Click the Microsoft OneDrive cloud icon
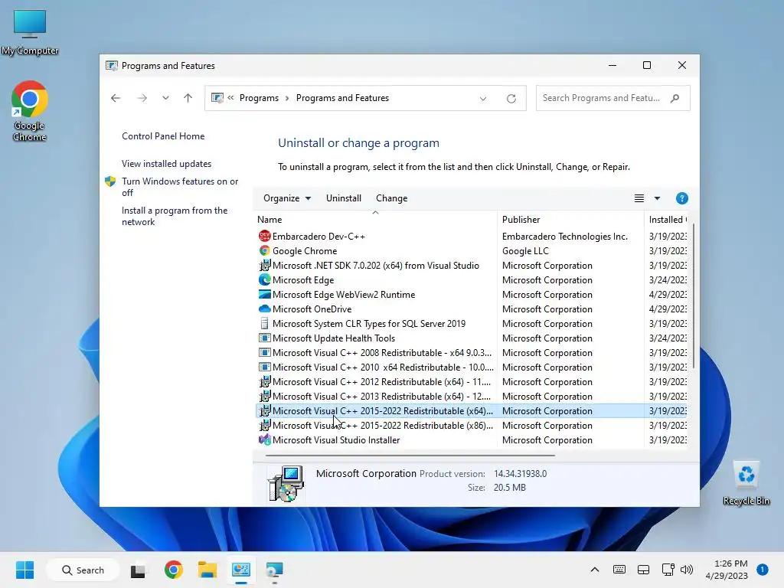 (x=264, y=309)
